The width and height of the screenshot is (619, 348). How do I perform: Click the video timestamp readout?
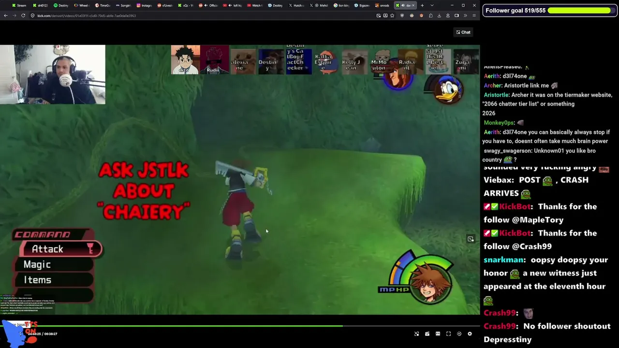click(43, 334)
